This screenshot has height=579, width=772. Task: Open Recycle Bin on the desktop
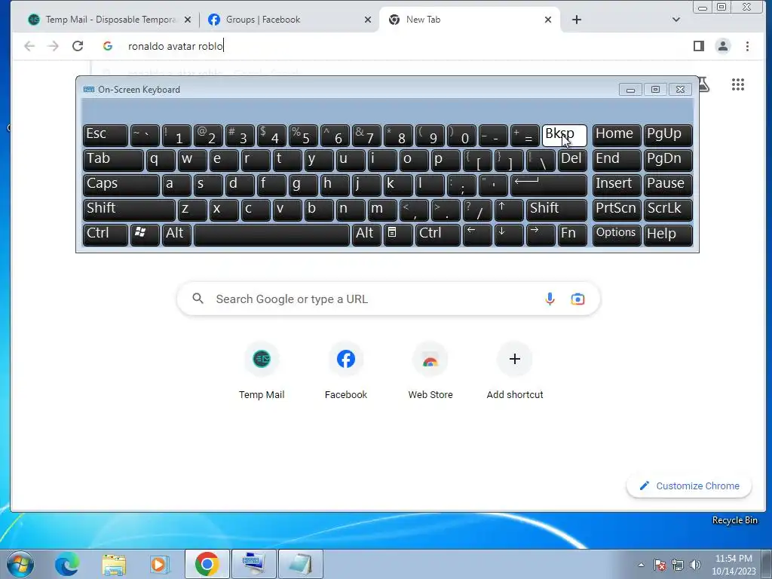(x=734, y=520)
